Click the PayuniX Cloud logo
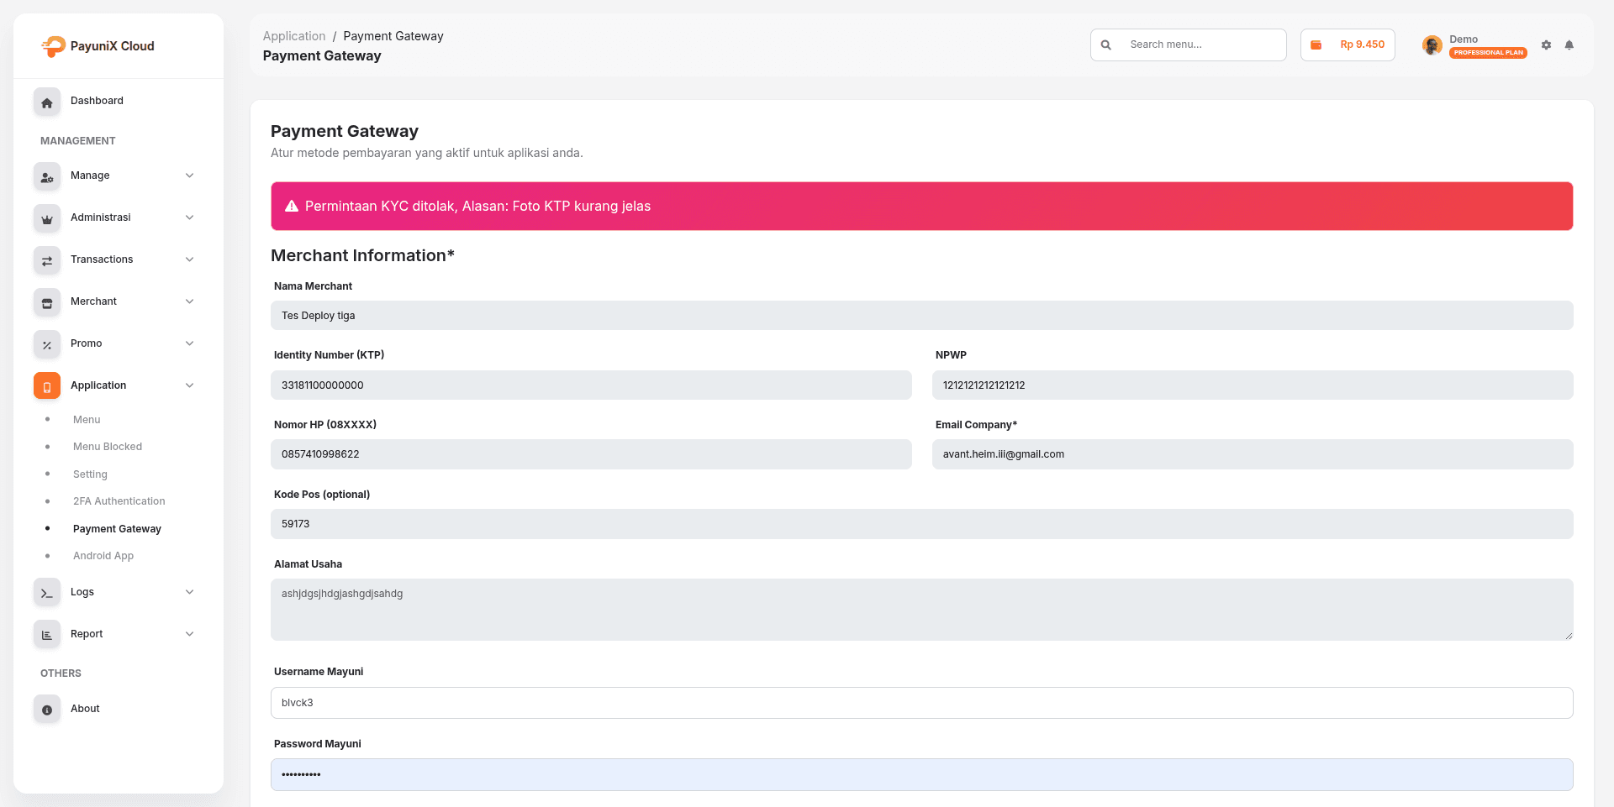Image resolution: width=1614 pixels, height=807 pixels. [x=98, y=46]
